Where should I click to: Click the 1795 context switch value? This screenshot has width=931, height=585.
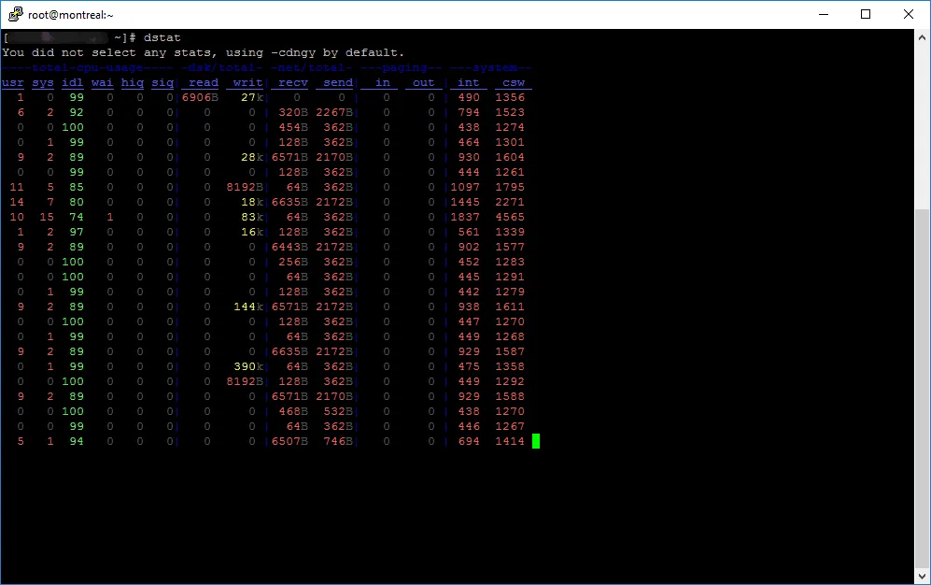(x=510, y=187)
